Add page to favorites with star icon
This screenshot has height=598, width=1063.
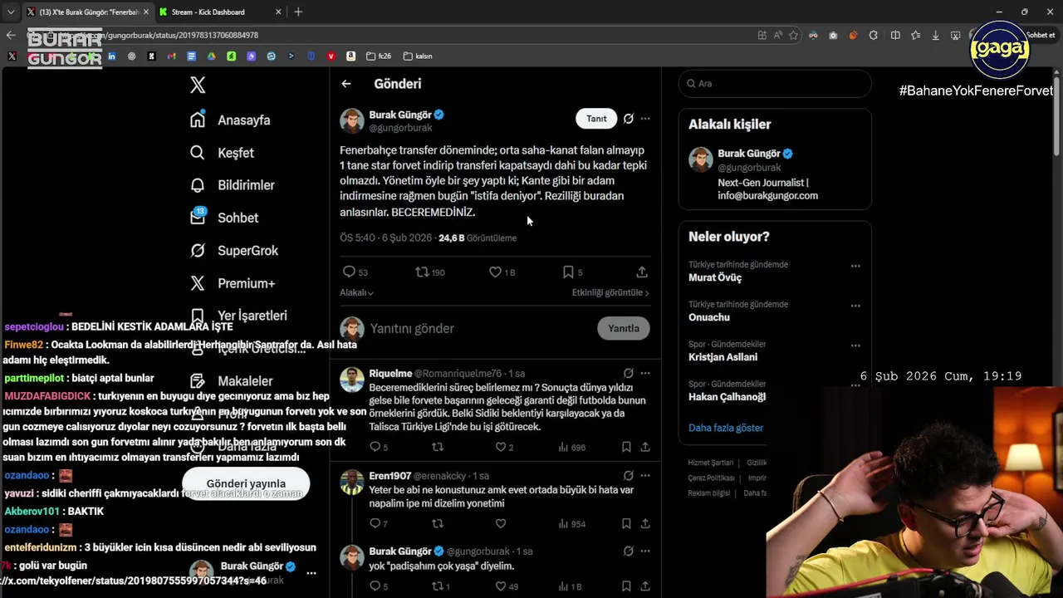coord(793,35)
